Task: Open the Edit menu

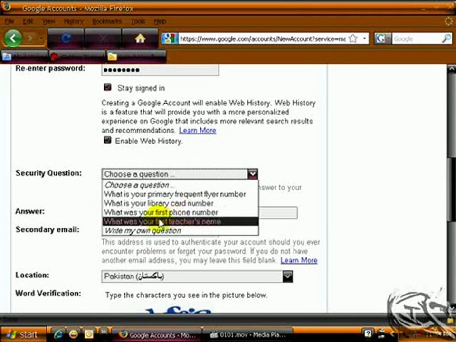Action: point(28,21)
